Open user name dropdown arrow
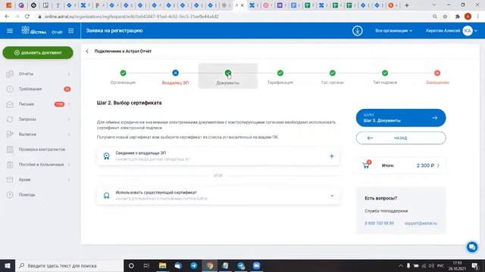 point(476,31)
